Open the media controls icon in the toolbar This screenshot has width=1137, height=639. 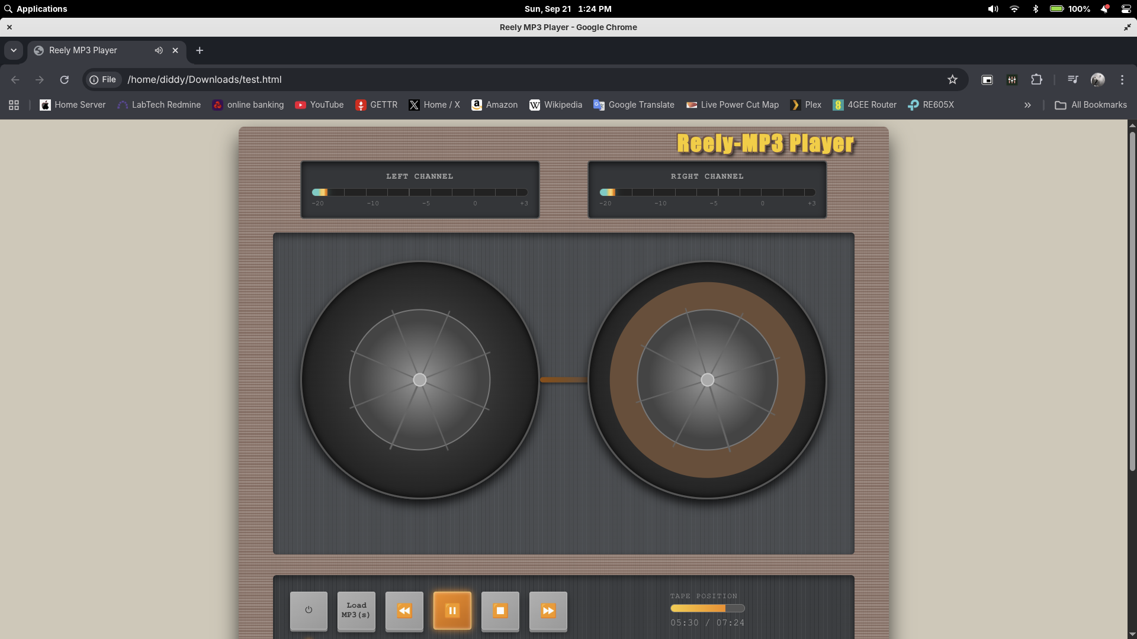click(1072, 79)
